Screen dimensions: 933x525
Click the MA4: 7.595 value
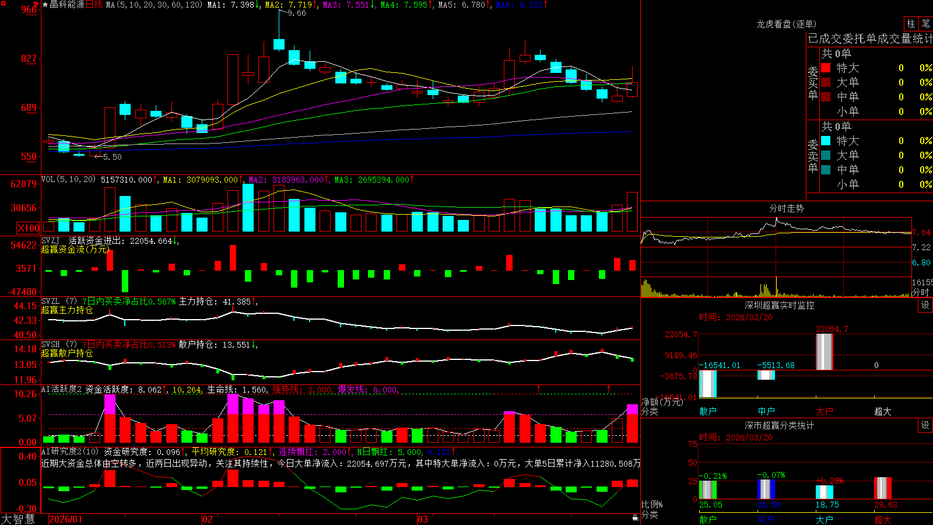[x=406, y=5]
